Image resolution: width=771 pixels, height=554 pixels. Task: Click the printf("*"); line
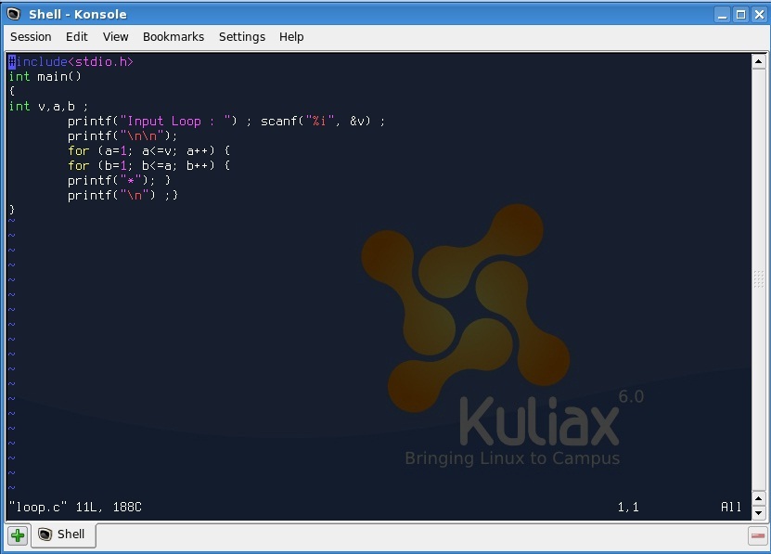click(x=119, y=181)
